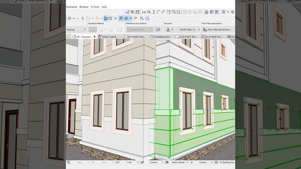
Task: Click the Floor Plan and Section button
Action: click(218, 30)
